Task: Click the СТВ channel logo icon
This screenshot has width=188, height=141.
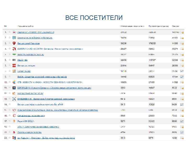Action: point(14,82)
